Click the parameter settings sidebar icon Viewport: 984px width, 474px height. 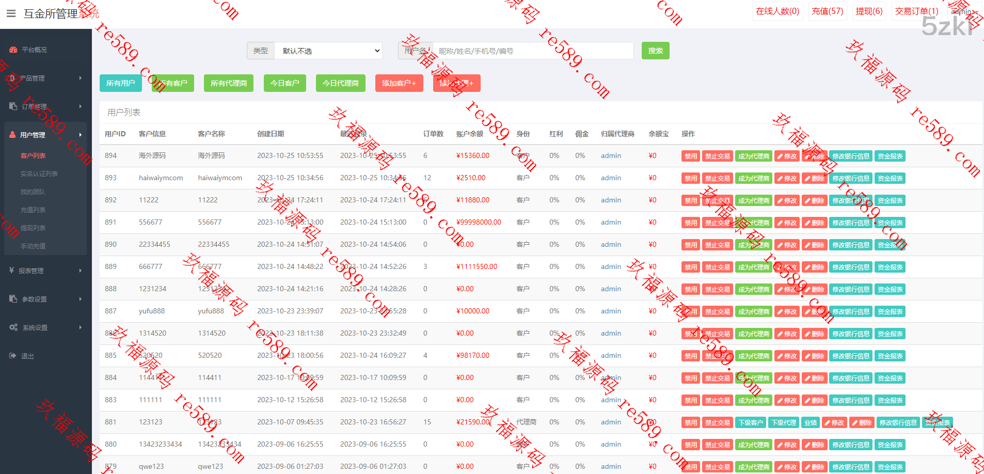pos(13,299)
